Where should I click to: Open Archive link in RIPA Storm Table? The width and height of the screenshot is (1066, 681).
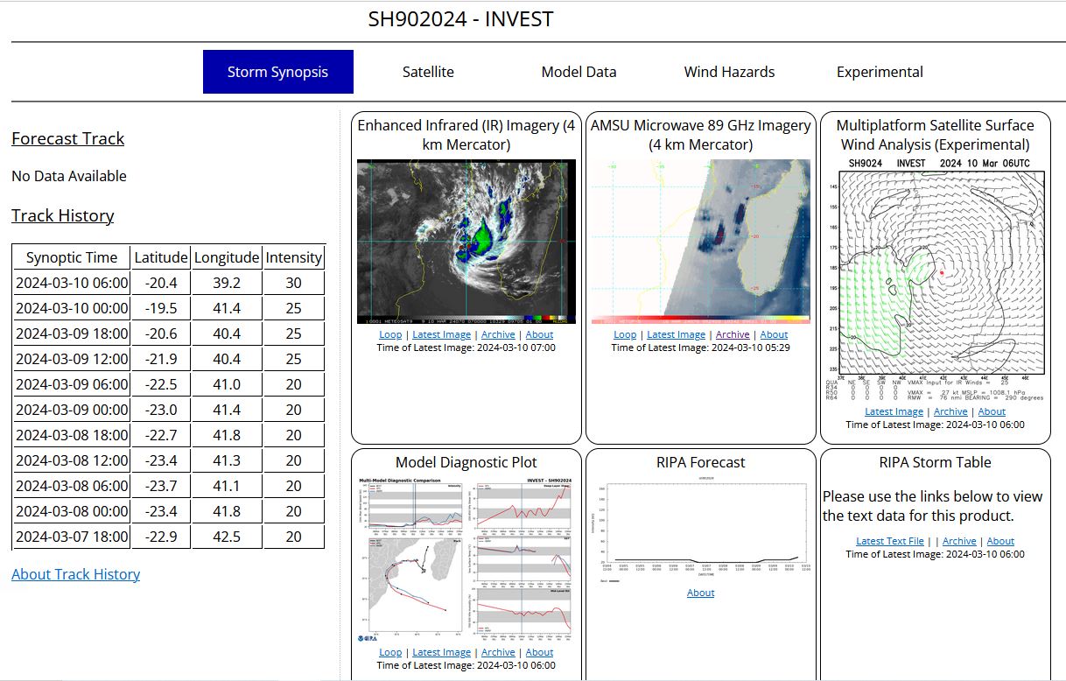pyautogui.click(x=959, y=541)
